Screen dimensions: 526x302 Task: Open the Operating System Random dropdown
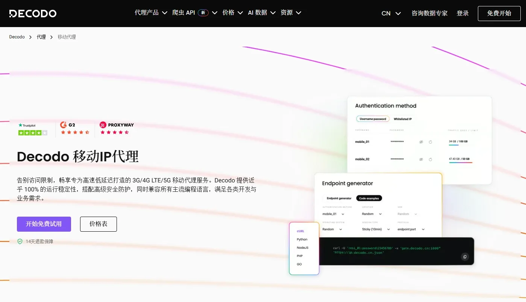click(x=332, y=229)
